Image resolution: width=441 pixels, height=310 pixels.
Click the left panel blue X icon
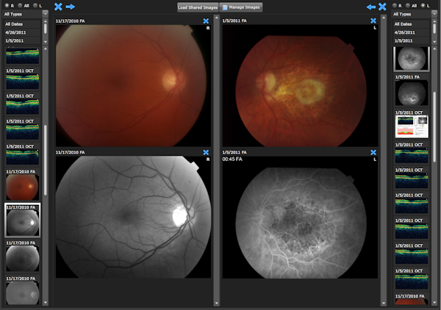58,7
